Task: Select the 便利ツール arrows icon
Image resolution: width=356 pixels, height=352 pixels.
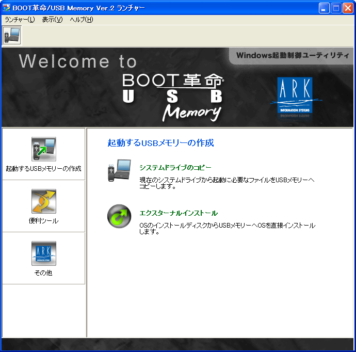Action: 44,201
